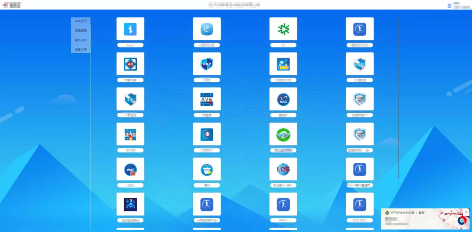
Task: Open the IDS shield app tile
Action: coord(130,99)
